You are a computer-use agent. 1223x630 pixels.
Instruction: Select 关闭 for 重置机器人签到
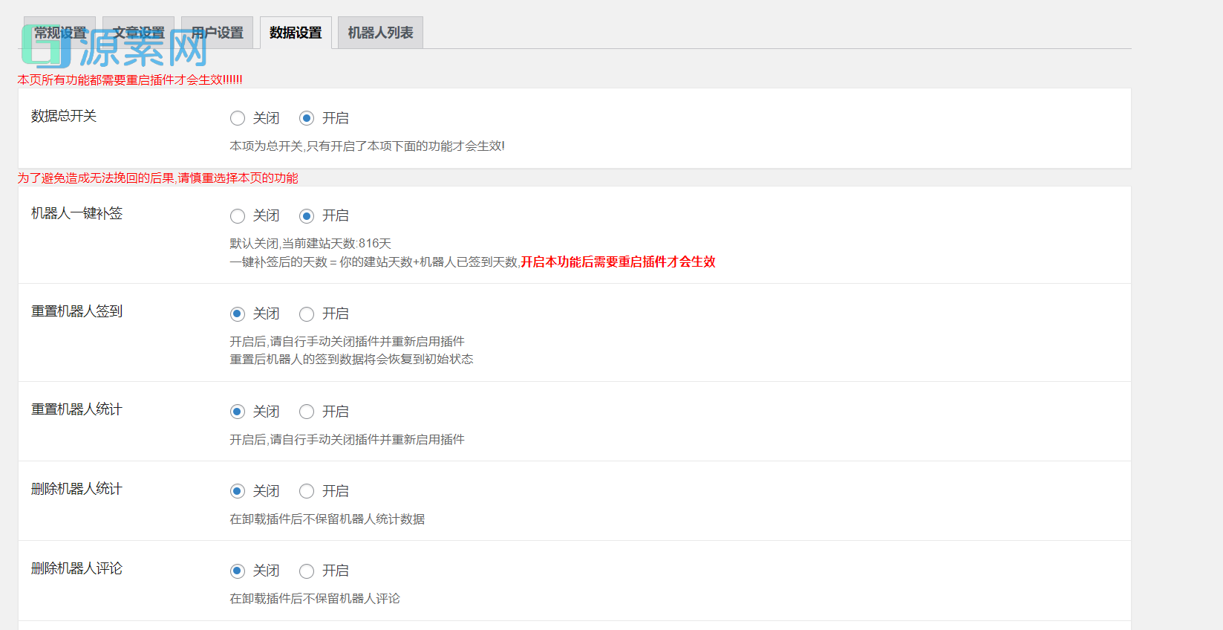238,314
